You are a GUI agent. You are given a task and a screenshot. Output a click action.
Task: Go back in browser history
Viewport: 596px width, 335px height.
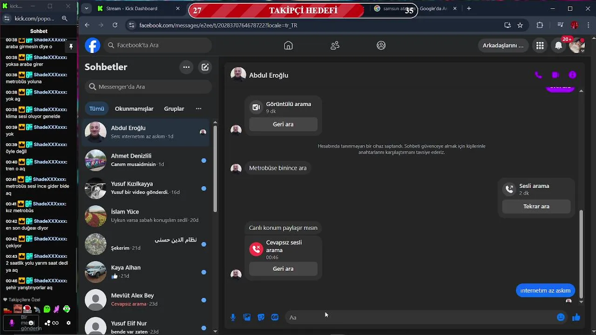87,25
